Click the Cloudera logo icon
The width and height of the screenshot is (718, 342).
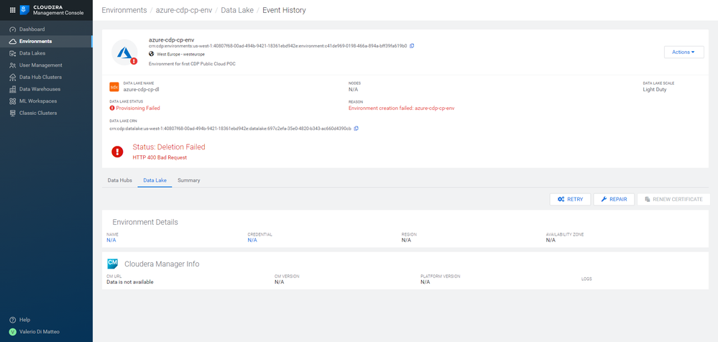[24, 9]
